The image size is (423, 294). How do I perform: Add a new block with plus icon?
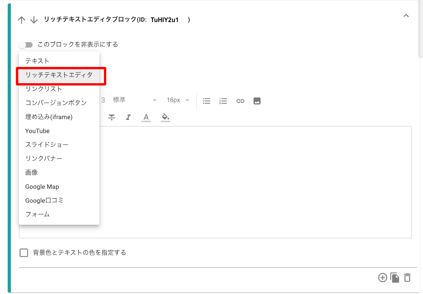click(x=382, y=277)
